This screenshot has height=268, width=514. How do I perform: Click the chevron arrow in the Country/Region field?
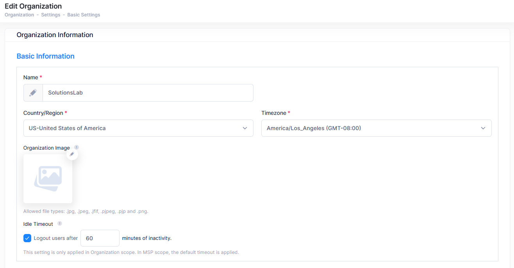click(x=245, y=128)
